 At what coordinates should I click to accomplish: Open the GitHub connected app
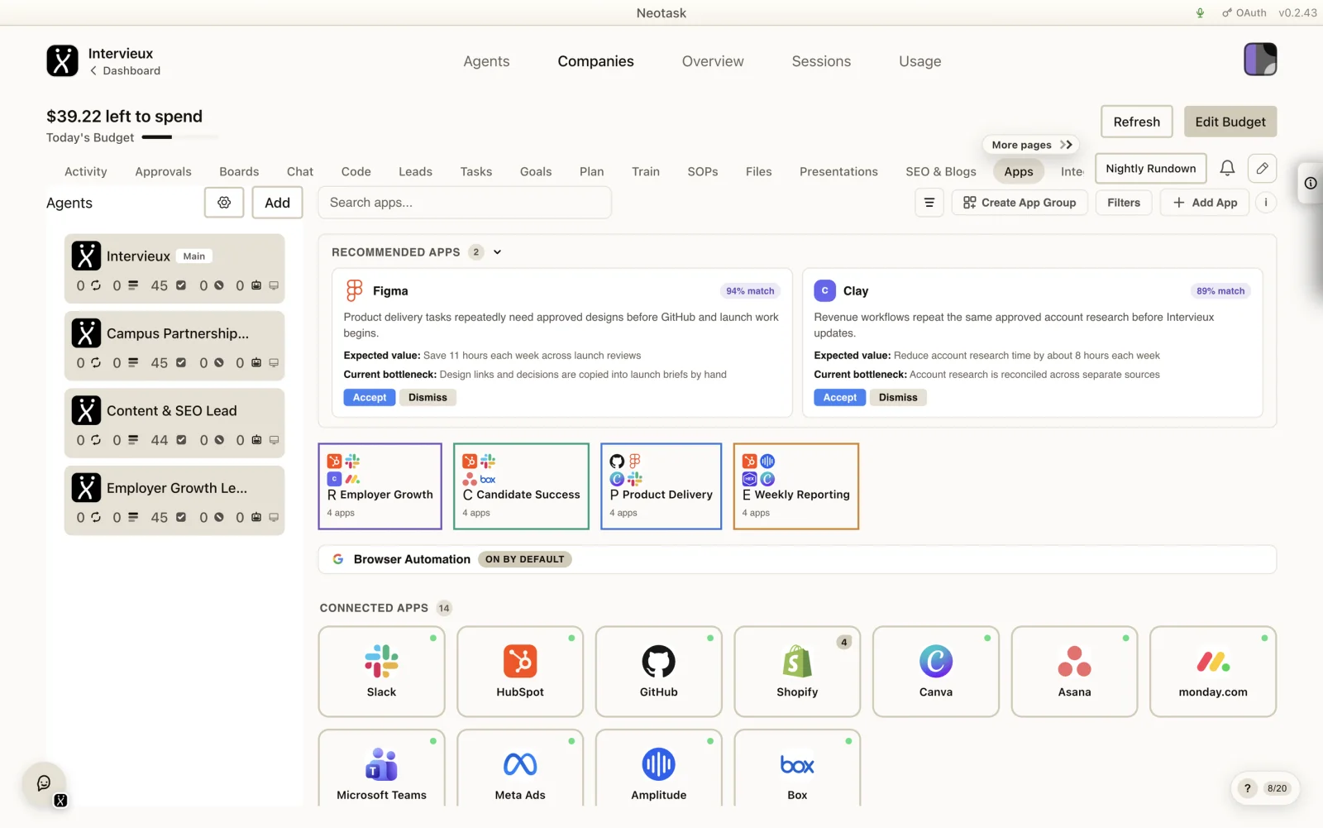tap(659, 672)
